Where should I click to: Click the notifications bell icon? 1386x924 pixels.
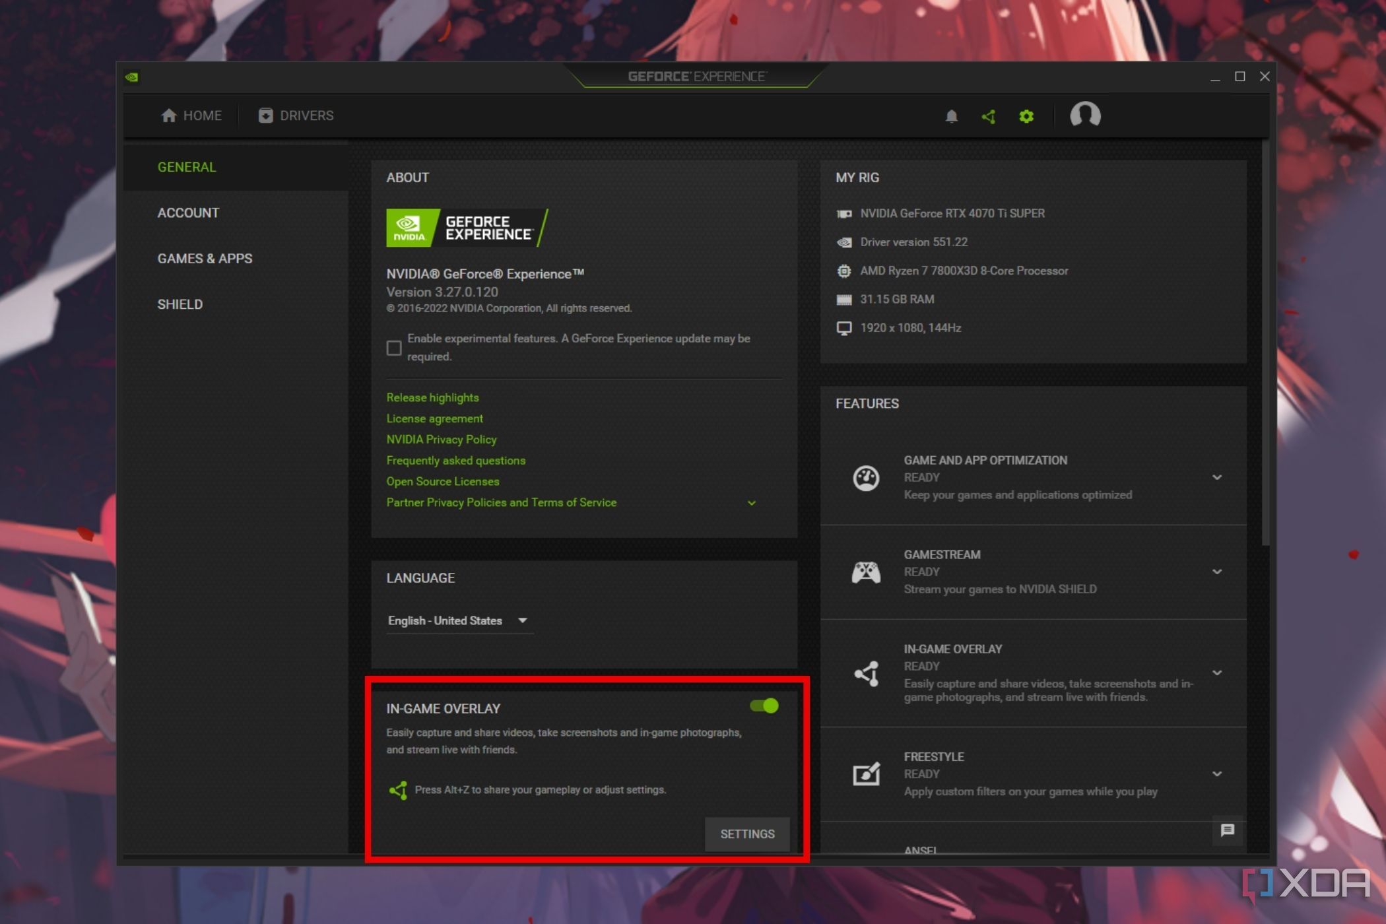click(951, 115)
